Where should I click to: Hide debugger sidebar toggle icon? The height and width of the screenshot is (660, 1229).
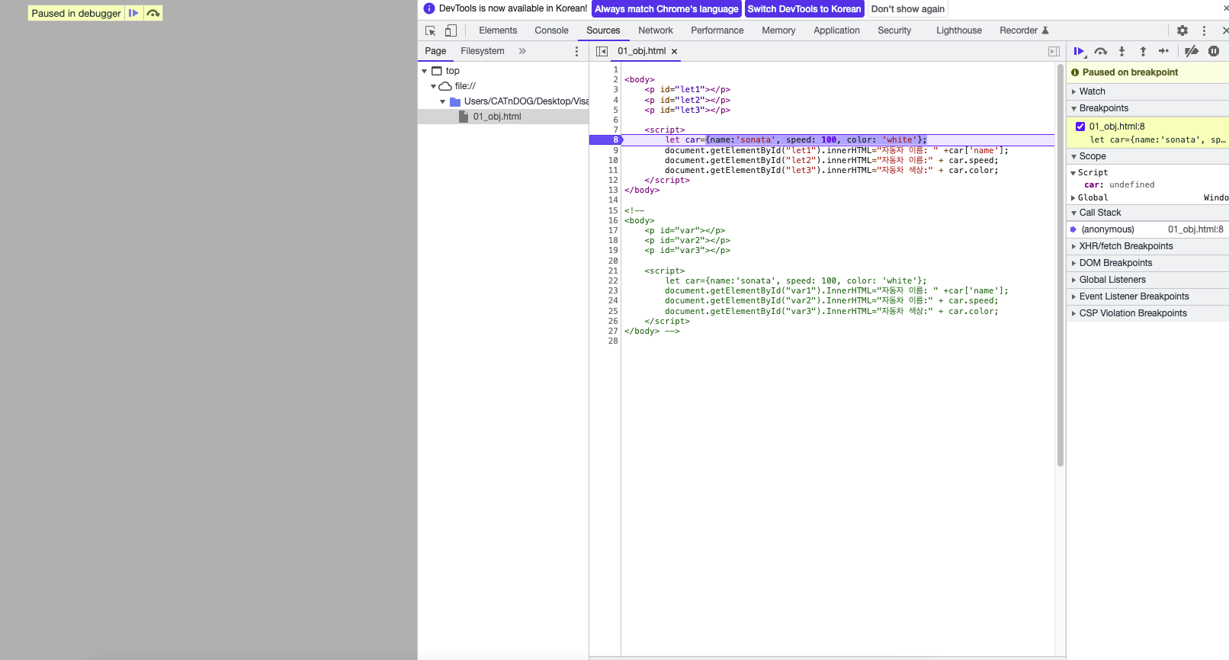[x=1054, y=51]
